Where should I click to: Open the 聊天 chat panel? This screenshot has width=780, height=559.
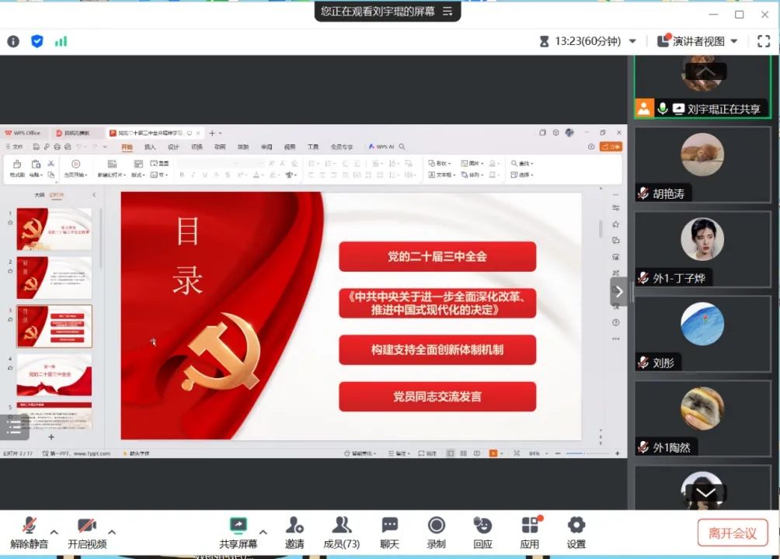point(390,526)
